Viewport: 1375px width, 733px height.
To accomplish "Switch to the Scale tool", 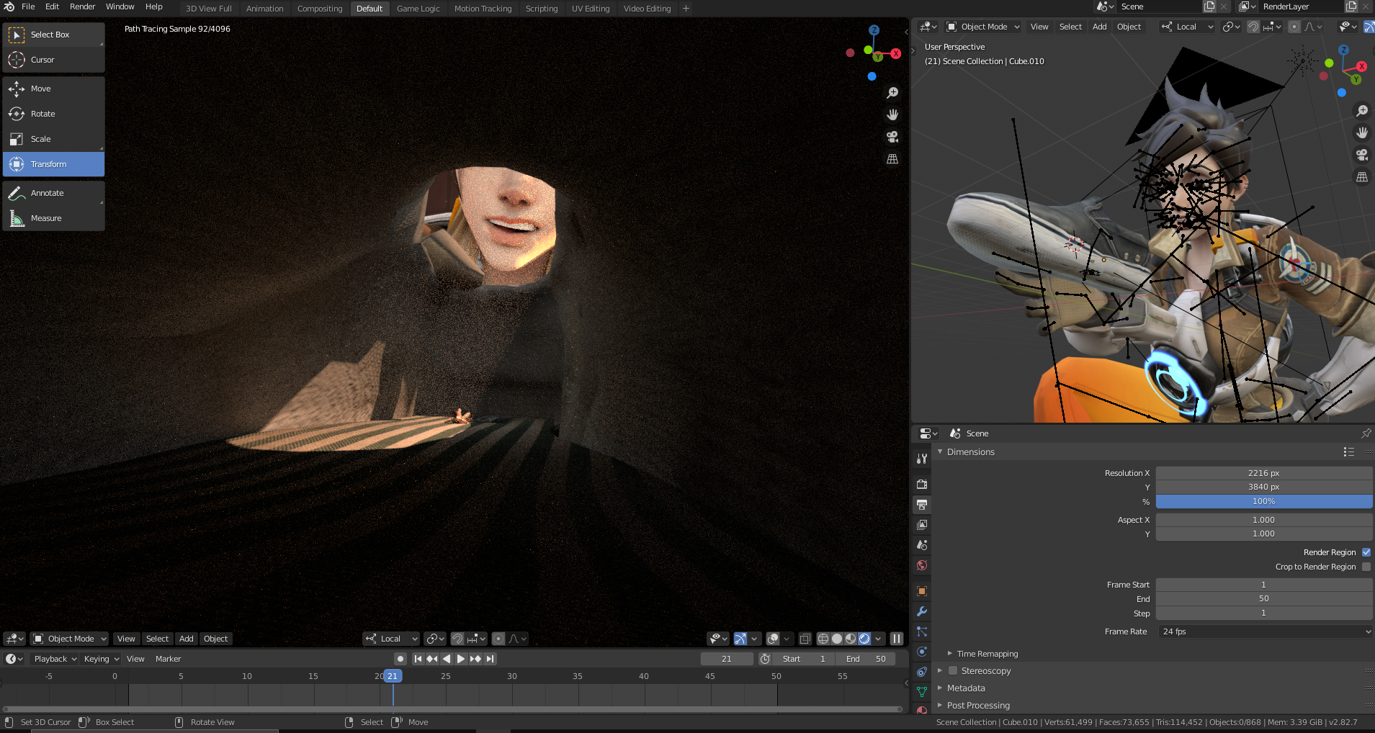I will pos(54,139).
